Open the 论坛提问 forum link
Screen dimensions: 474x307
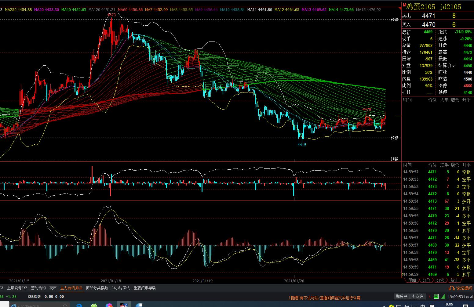[x=464, y=288]
